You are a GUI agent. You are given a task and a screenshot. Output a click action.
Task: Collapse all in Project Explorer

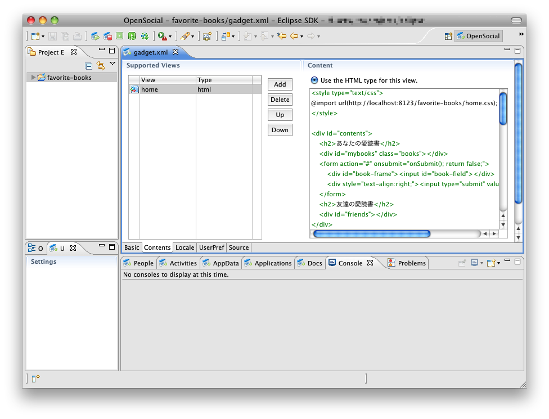pyautogui.click(x=88, y=66)
